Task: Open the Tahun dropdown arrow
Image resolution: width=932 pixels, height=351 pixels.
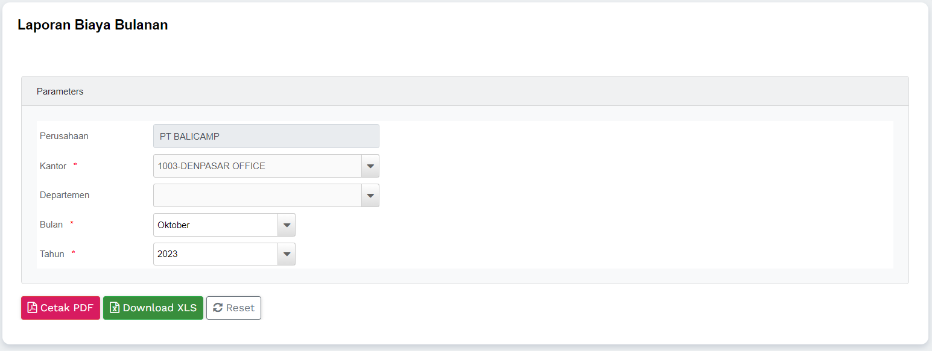Action: tap(287, 254)
